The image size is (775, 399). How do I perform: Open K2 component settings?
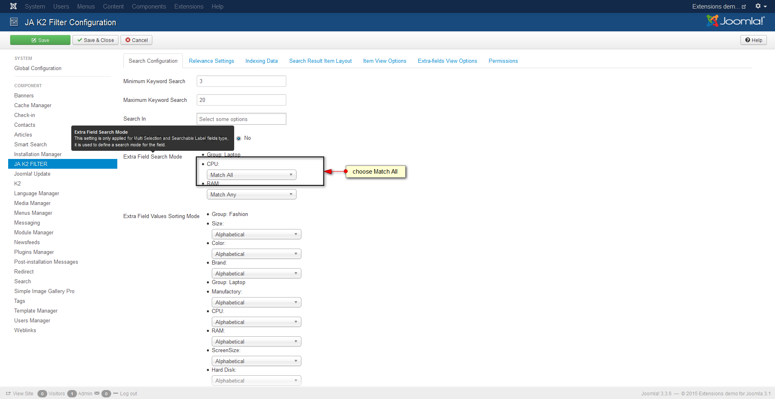tap(18, 184)
